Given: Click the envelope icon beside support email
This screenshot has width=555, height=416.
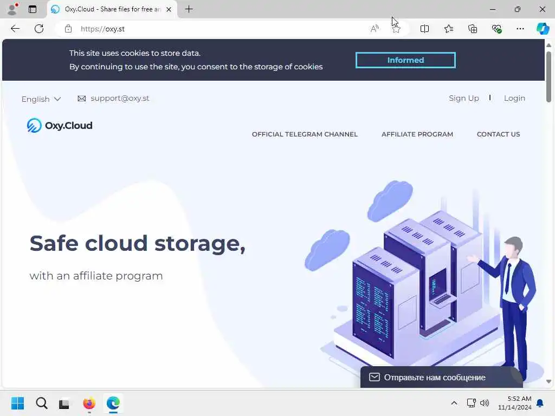Looking at the screenshot, I should [x=81, y=99].
